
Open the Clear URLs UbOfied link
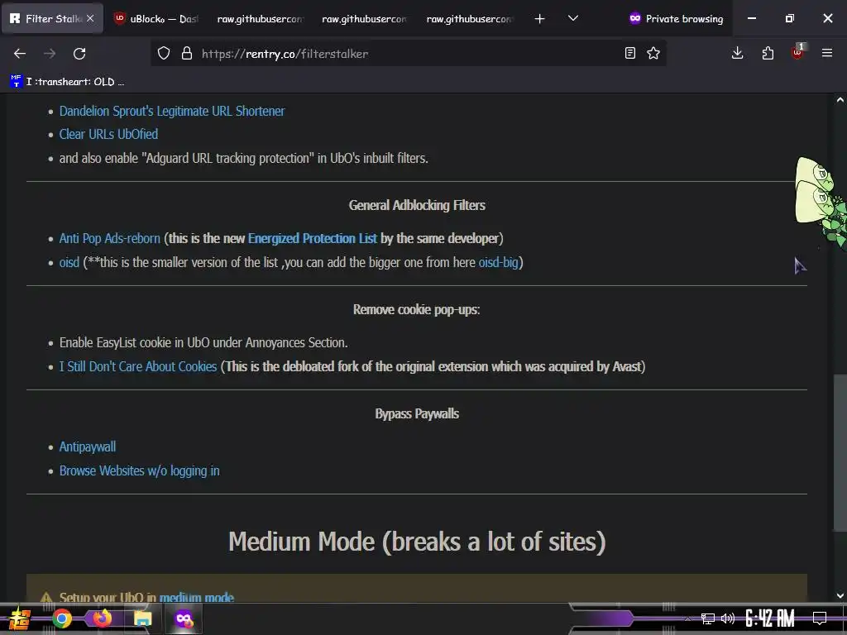click(x=108, y=135)
